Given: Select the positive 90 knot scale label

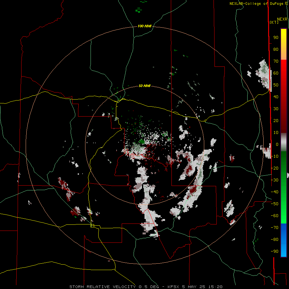Looking at the screenshot, I should coord(276,38).
